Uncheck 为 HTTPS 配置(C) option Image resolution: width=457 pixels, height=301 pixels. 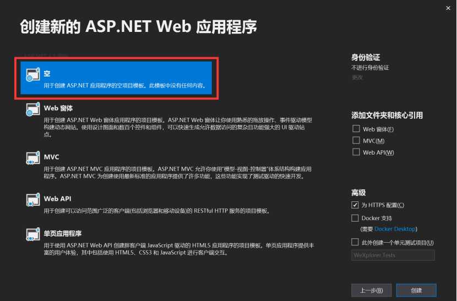355,205
